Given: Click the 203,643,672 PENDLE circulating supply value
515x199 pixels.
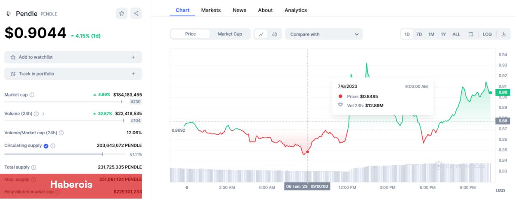Looking at the screenshot, I should pos(120,146).
